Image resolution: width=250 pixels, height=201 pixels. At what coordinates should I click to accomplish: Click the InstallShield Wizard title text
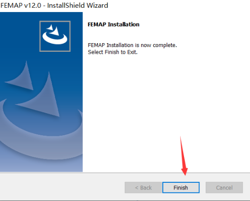(x=78, y=5)
